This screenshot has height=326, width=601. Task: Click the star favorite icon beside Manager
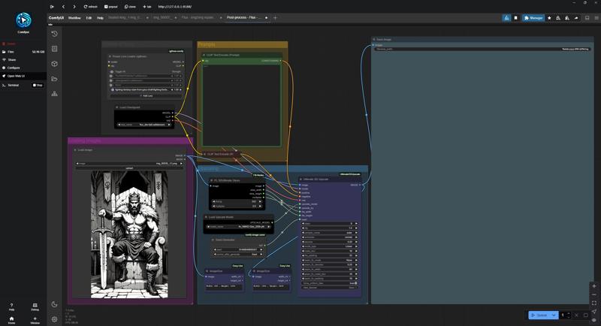click(x=549, y=17)
